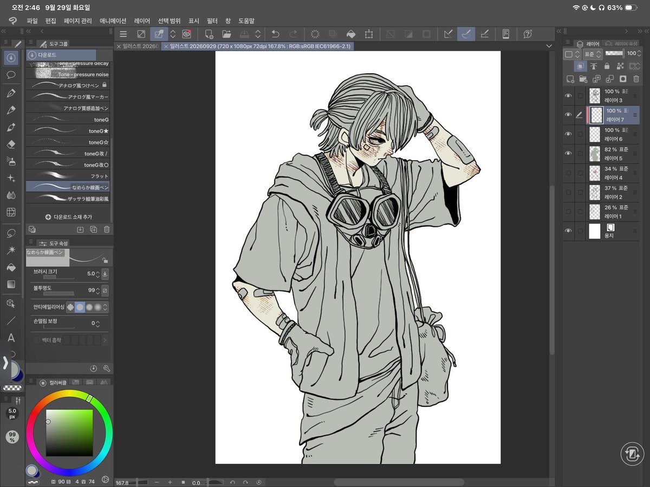Hide 레이어 3 using its eye icon
Image resolution: width=650 pixels, height=487 pixels.
568,96
